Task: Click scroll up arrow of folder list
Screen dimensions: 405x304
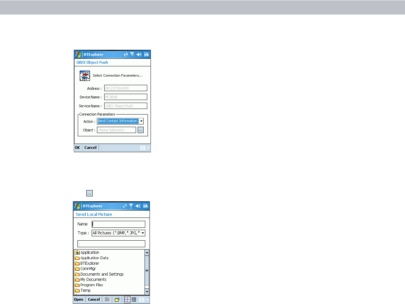Action: point(147,253)
